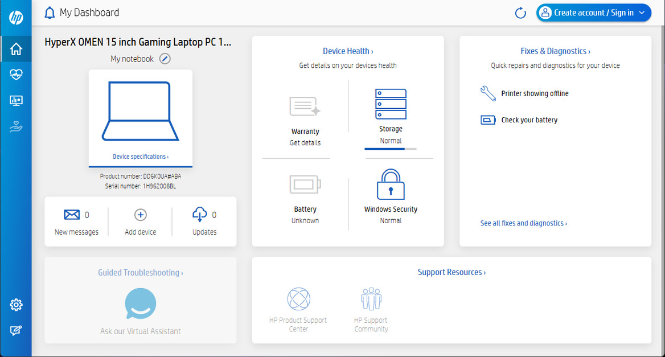Click the Serial number text

pos(141,186)
